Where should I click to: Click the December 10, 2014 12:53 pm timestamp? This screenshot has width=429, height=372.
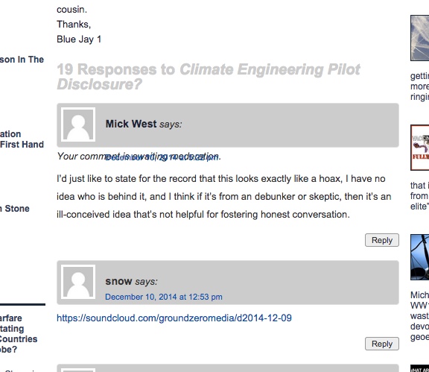(x=164, y=297)
